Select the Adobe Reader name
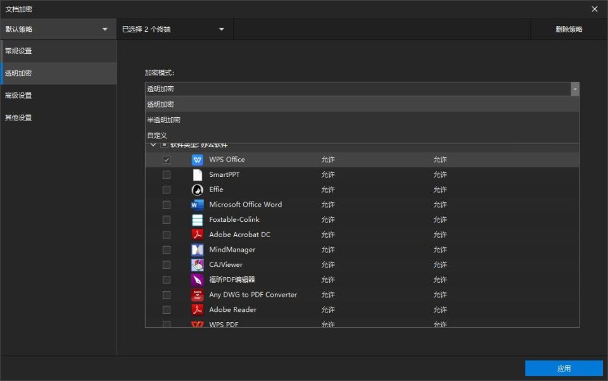This screenshot has width=608, height=381. (x=232, y=309)
